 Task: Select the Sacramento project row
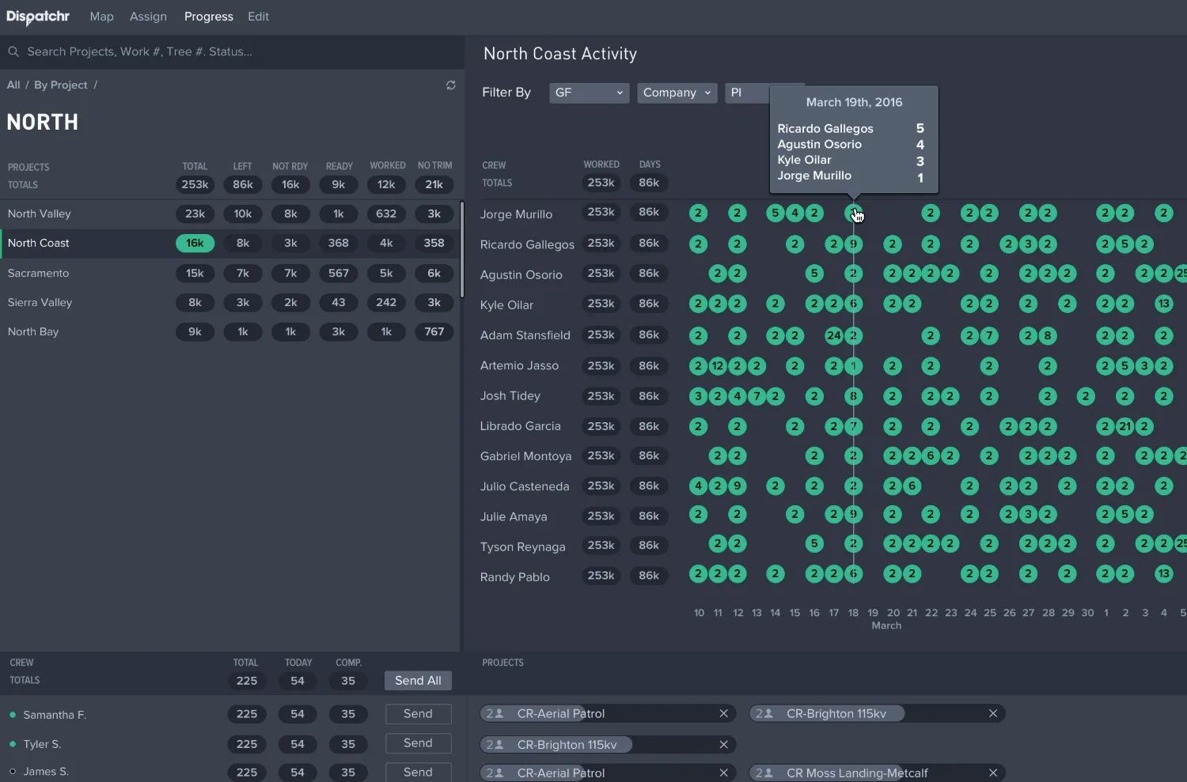coord(229,273)
